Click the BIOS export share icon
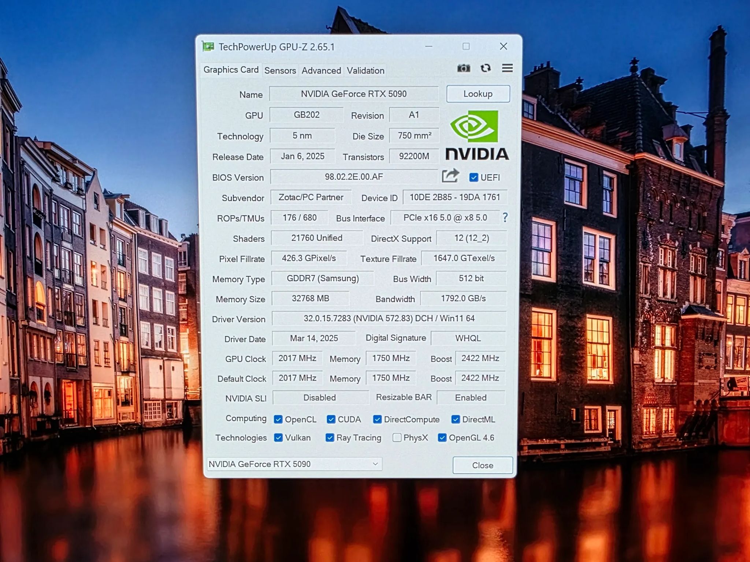 point(450,176)
